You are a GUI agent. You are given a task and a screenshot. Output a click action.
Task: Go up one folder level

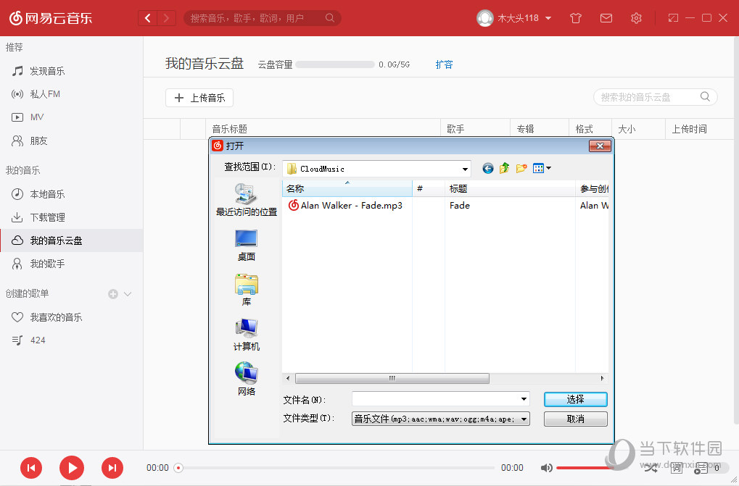pyautogui.click(x=504, y=168)
